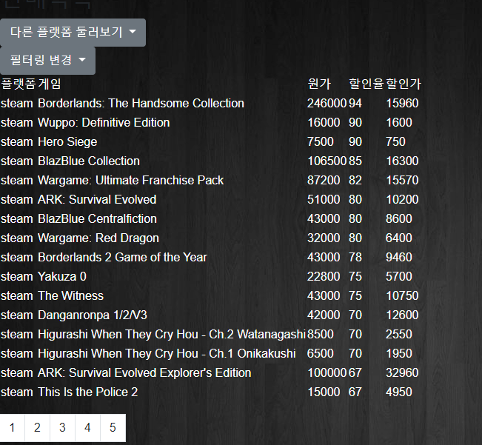Click original price 32000
Viewport: 482px width, 445px height.
324,238
